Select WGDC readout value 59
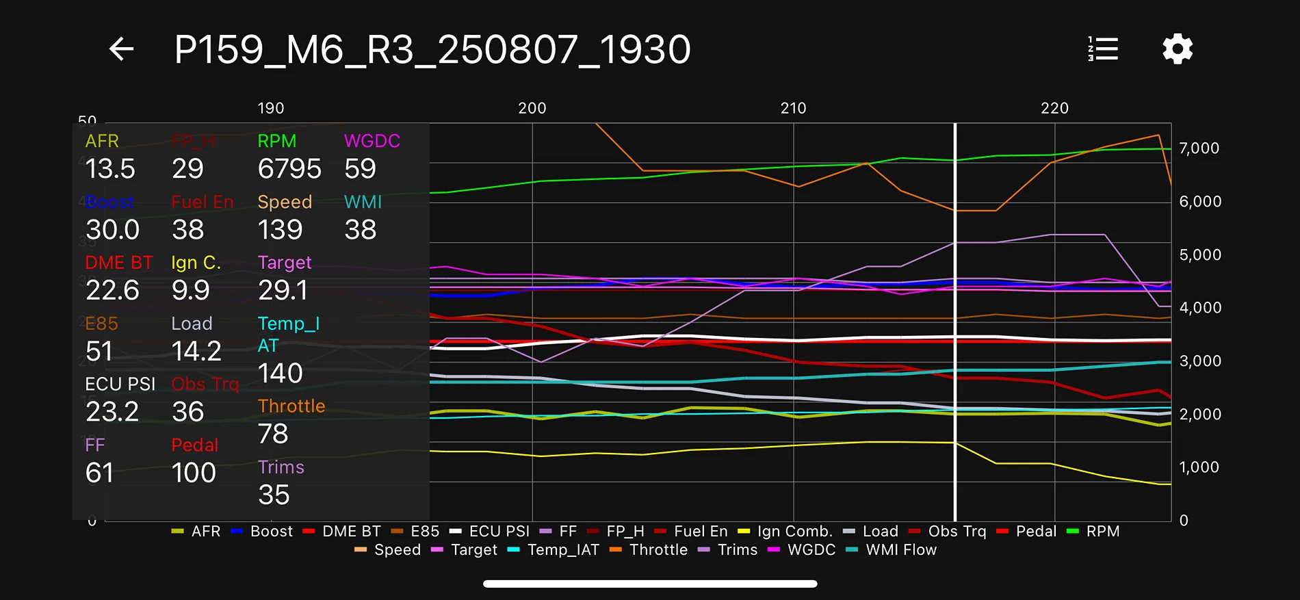Image resolution: width=1300 pixels, height=600 pixels. coord(361,169)
